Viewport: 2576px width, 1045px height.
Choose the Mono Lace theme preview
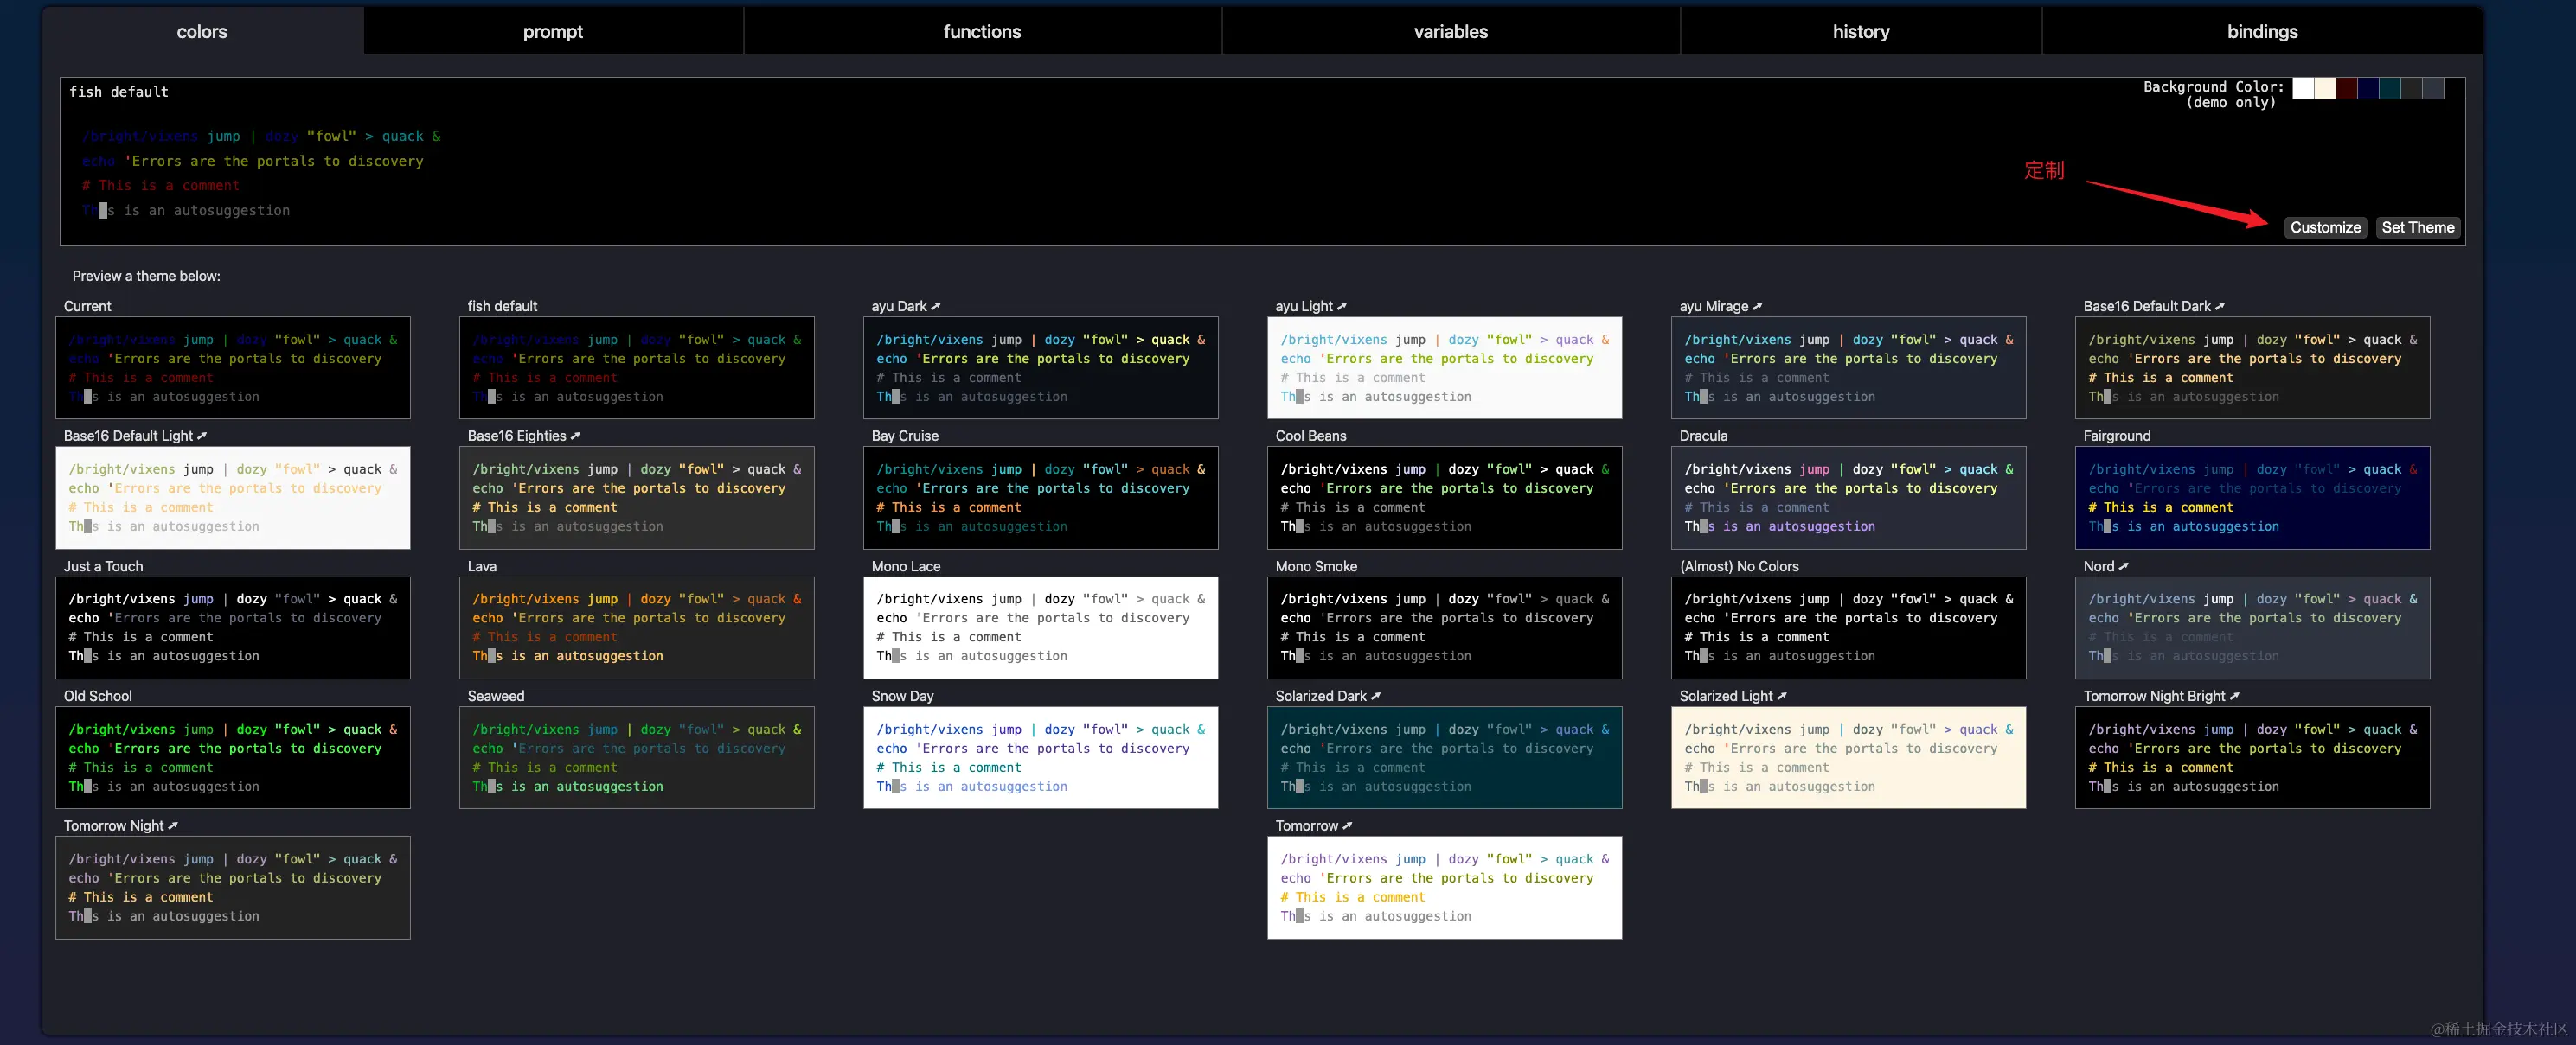pos(1041,628)
